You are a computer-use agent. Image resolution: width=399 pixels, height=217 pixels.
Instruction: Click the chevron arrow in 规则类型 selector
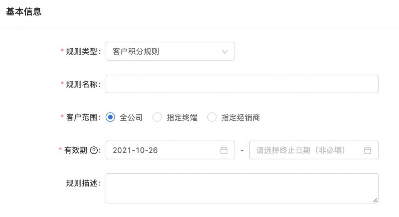225,52
